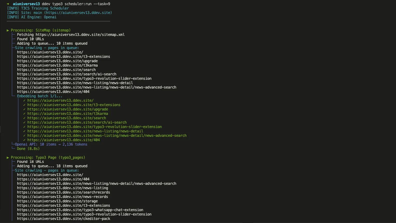The image size is (396, 223).
Task: Click unchecked '/404' URL in SiteMap queue
Action: click(53, 92)
